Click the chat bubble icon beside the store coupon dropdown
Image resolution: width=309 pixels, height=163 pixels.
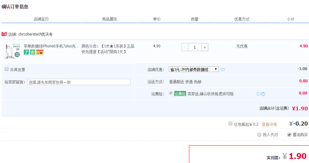click(223, 70)
